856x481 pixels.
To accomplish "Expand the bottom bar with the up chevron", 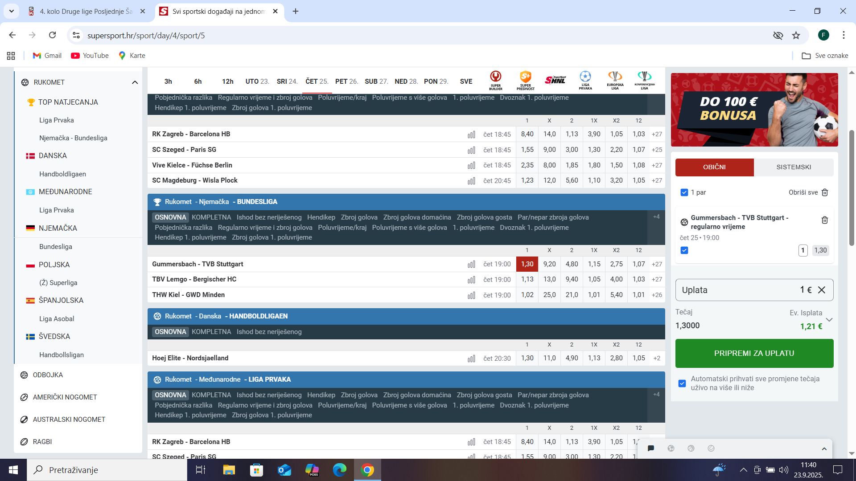I will pyautogui.click(x=824, y=449).
